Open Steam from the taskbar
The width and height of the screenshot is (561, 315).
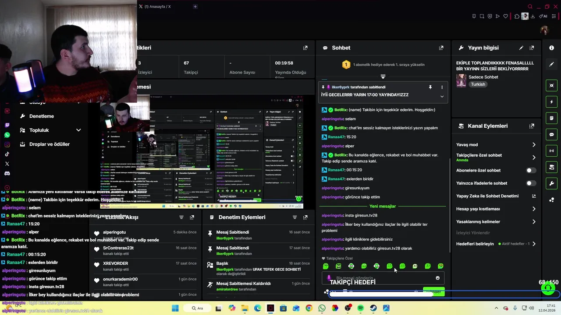tap(373, 308)
